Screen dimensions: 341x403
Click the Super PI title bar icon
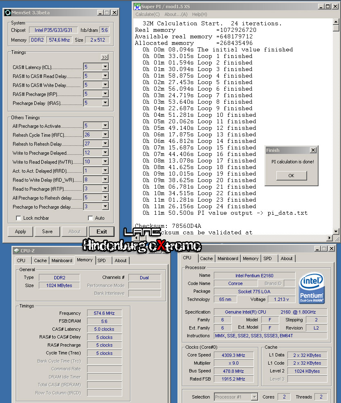(137, 7)
